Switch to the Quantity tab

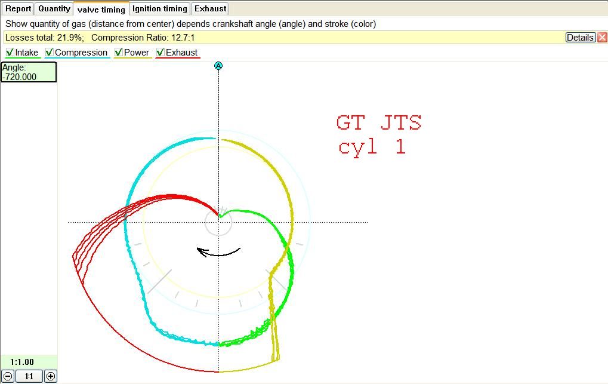[x=54, y=8]
